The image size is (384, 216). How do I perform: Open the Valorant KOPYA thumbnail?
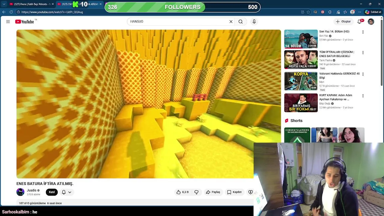tap(301, 81)
